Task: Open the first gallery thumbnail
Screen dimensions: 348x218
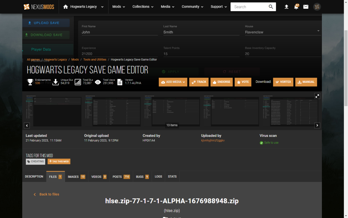Action: pyautogui.click(x=54, y=111)
